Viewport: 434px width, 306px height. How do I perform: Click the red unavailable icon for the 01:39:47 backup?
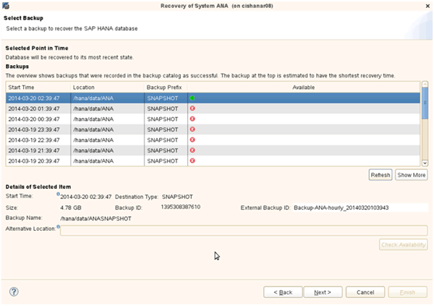click(192, 109)
